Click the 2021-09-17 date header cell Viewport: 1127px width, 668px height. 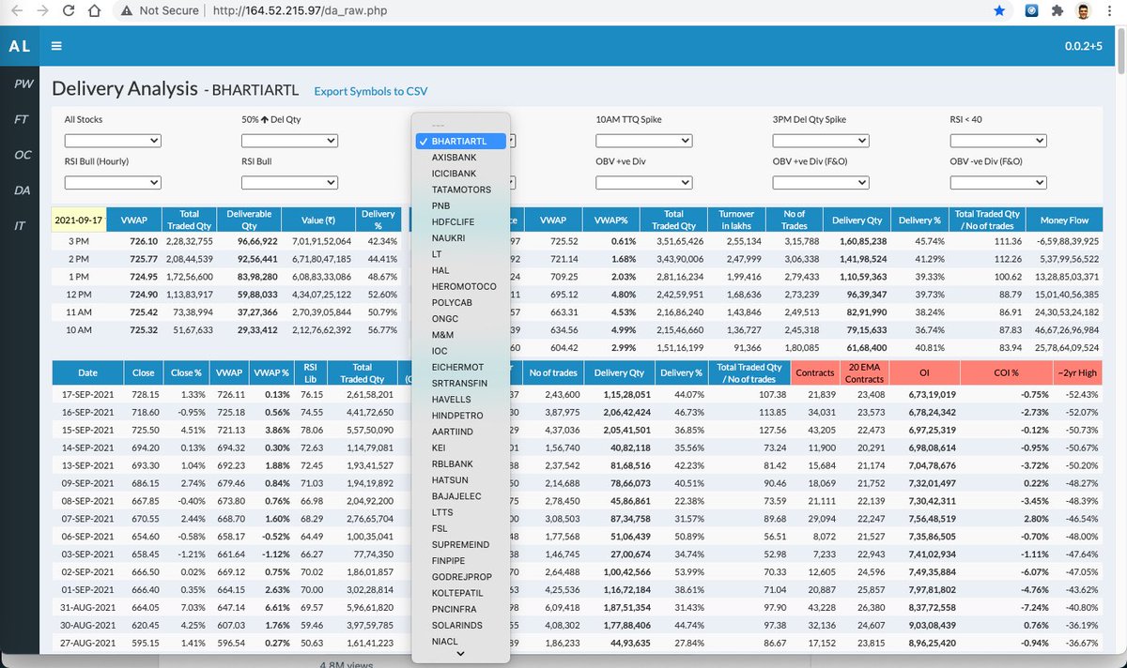coord(77,220)
